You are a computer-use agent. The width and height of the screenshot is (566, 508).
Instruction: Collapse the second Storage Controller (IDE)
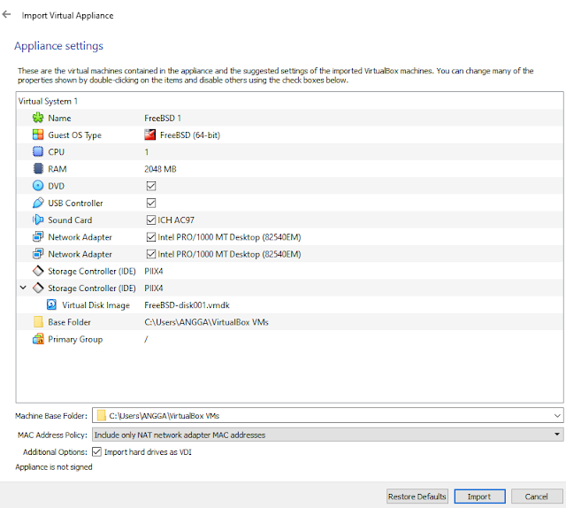tap(23, 288)
